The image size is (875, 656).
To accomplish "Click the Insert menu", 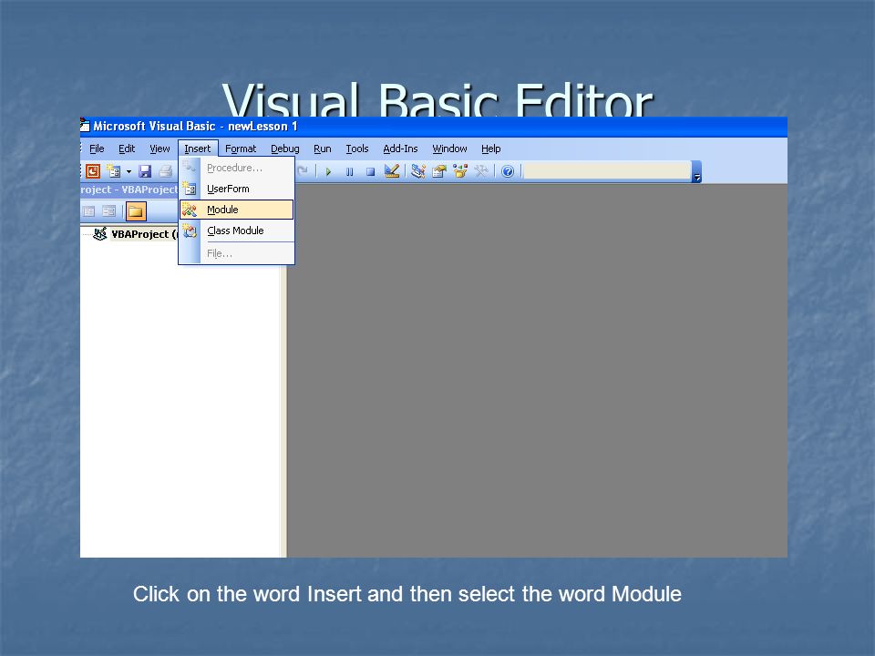I will pos(198,149).
